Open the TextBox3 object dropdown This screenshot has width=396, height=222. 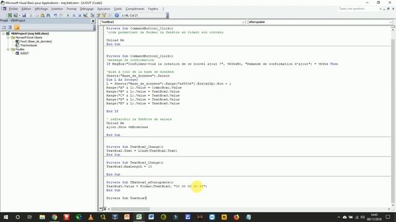243,22
